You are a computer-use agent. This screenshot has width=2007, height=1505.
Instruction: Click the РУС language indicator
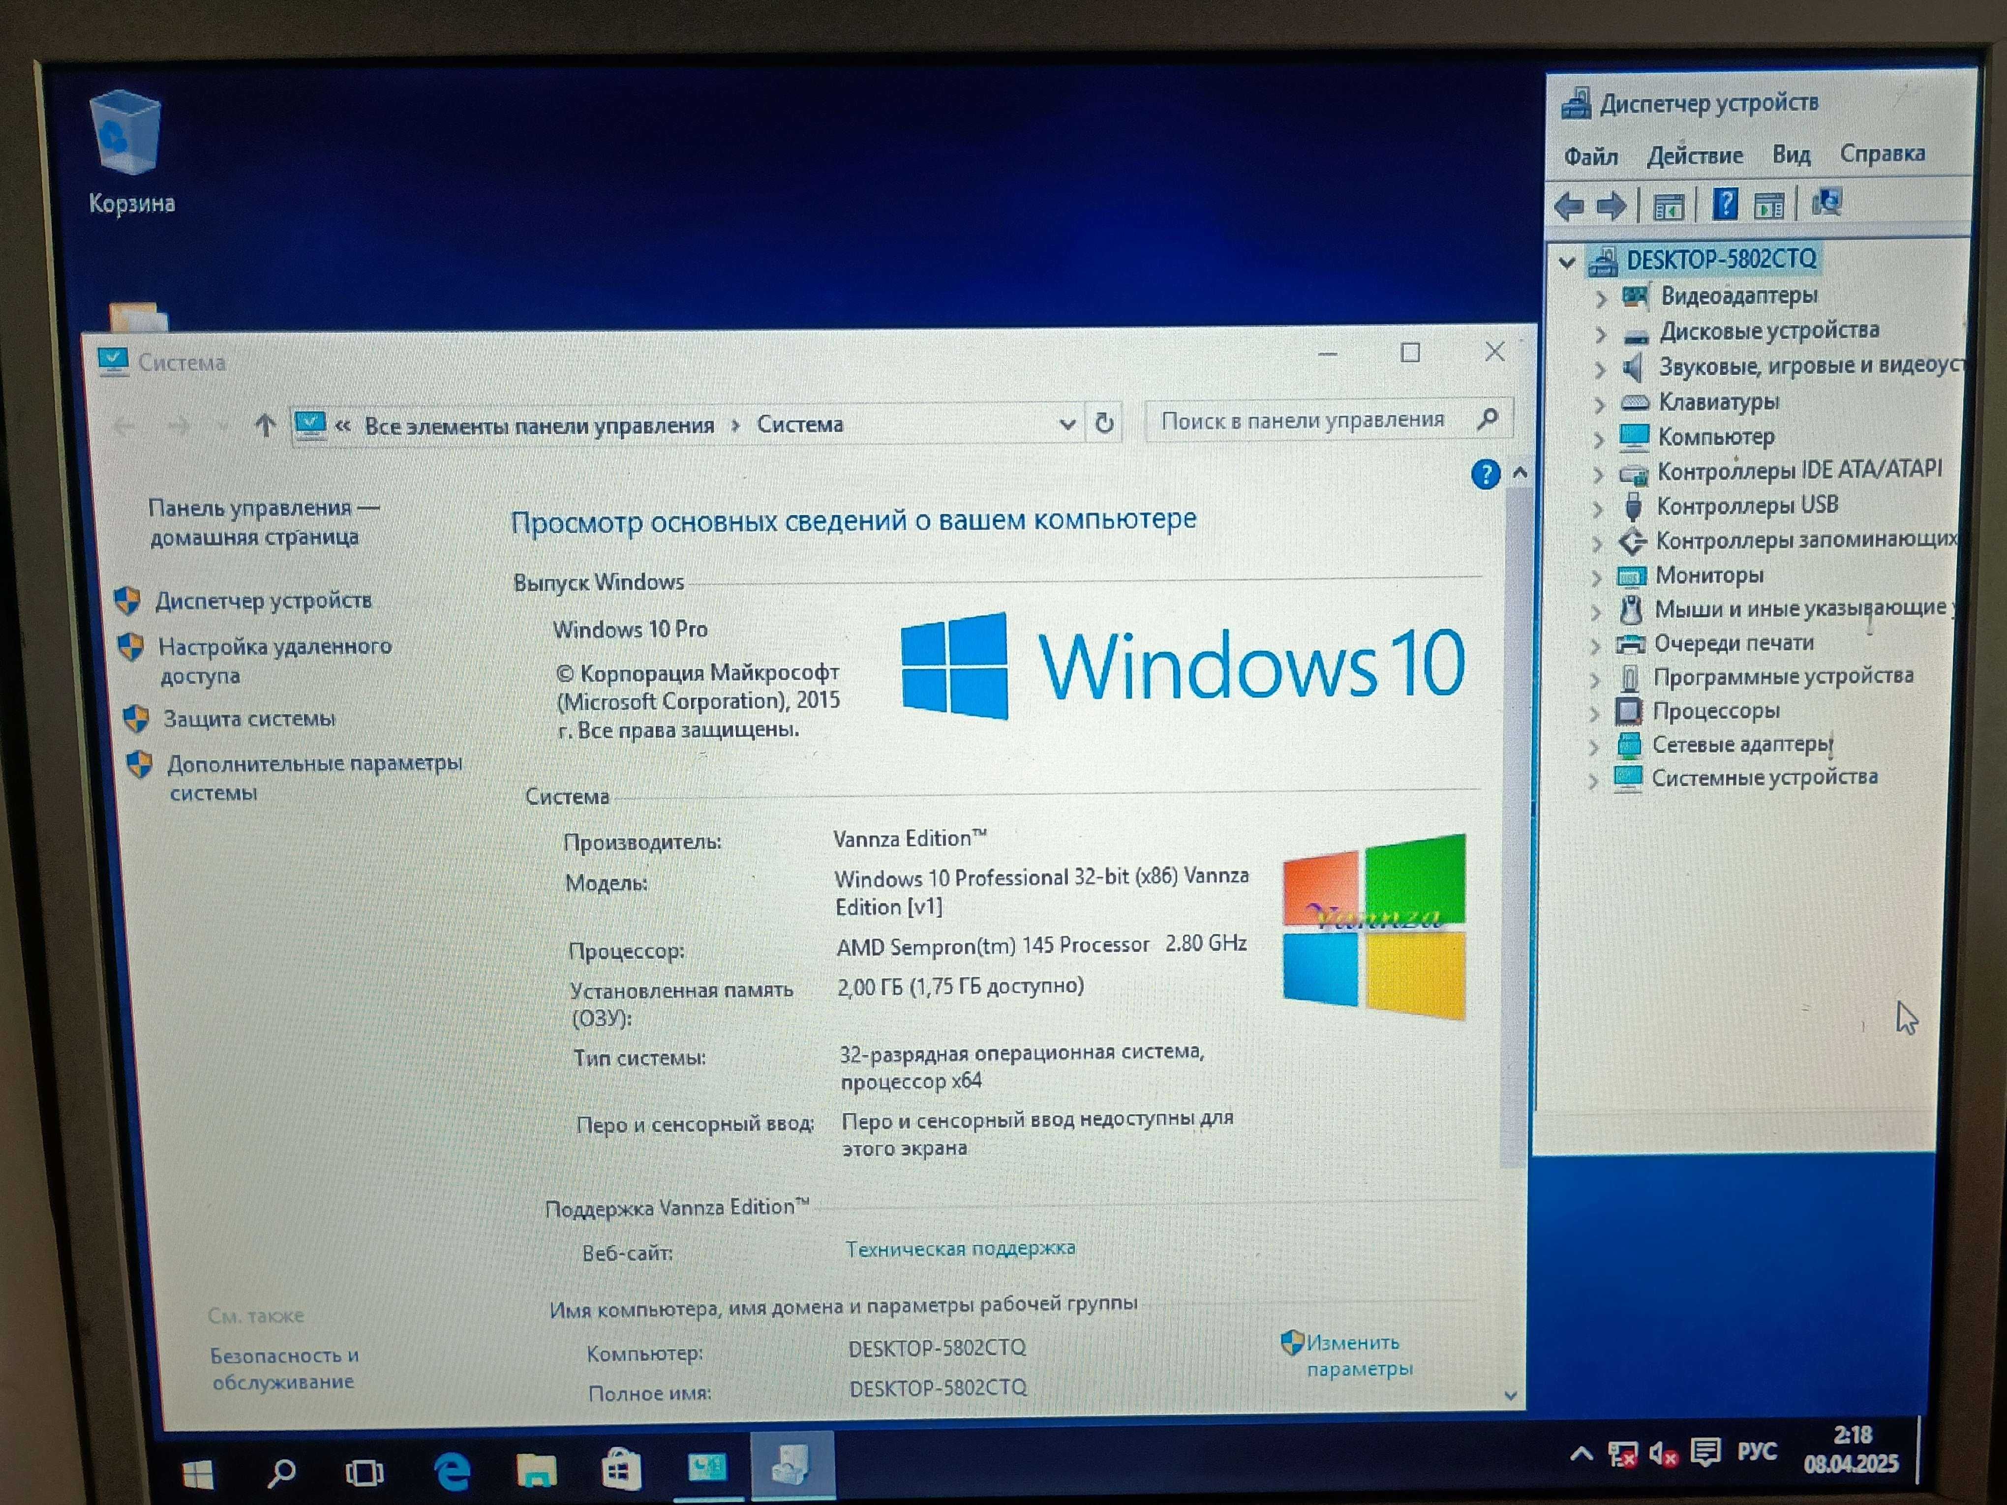pos(1757,1450)
